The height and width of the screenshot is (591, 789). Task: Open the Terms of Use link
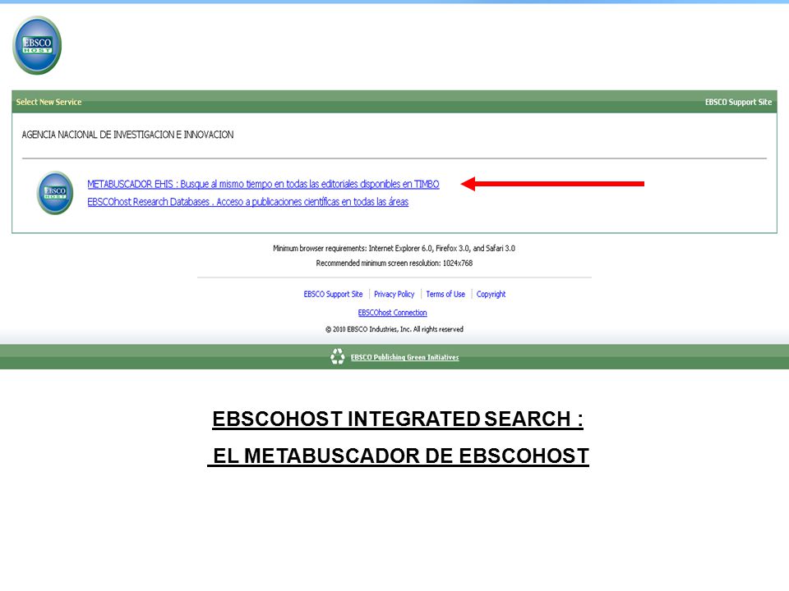pos(445,294)
